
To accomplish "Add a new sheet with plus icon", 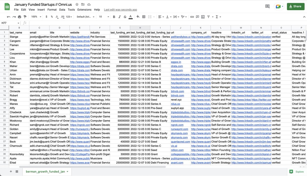I will [11, 172].
